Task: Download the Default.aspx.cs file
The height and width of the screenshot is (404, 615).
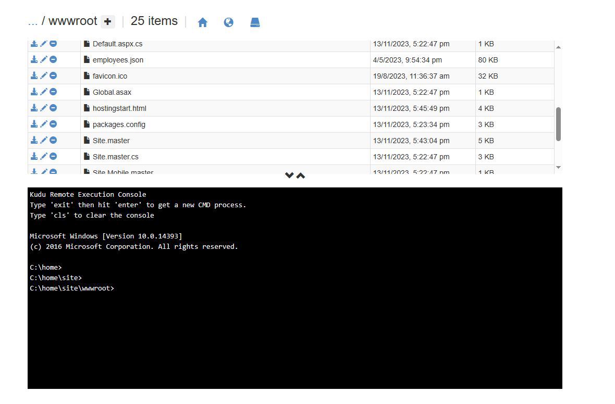Action: click(34, 44)
